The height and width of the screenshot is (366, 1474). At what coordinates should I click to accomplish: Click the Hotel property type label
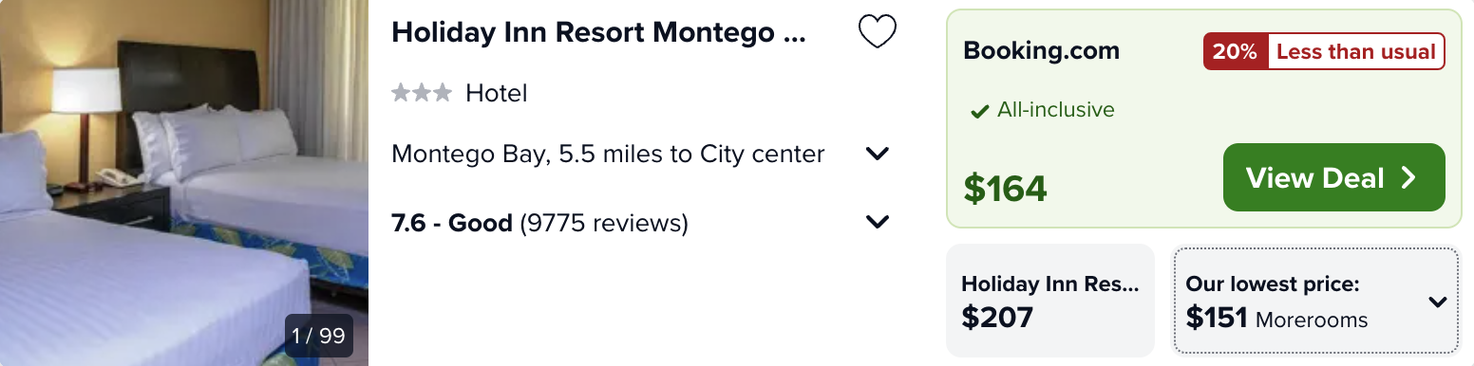coord(497,93)
